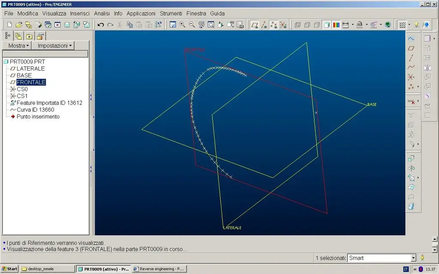The image size is (439, 274).
Task: Switch to wireframe display mode
Action: pos(298,24)
